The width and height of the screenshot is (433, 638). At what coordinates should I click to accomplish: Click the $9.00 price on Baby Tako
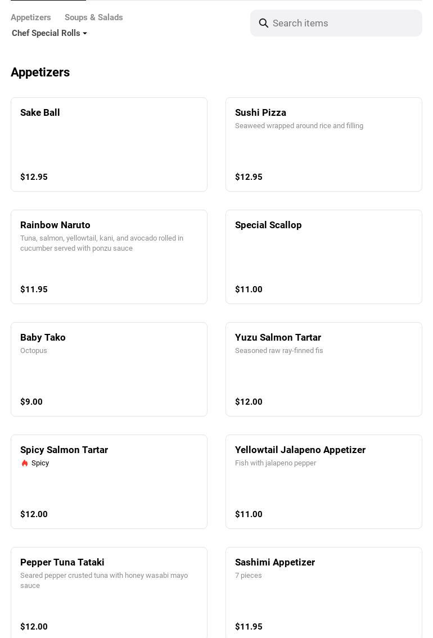click(x=31, y=402)
